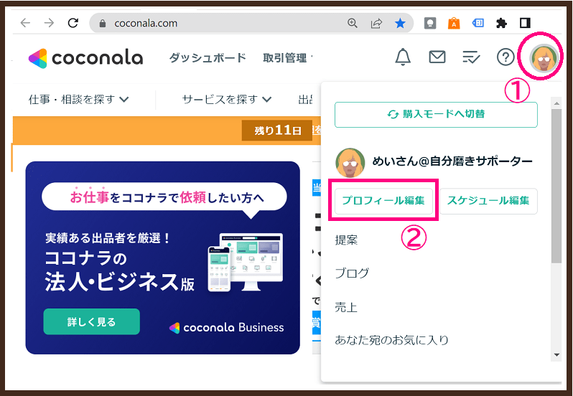Select 売上 in the account menu

click(x=345, y=307)
